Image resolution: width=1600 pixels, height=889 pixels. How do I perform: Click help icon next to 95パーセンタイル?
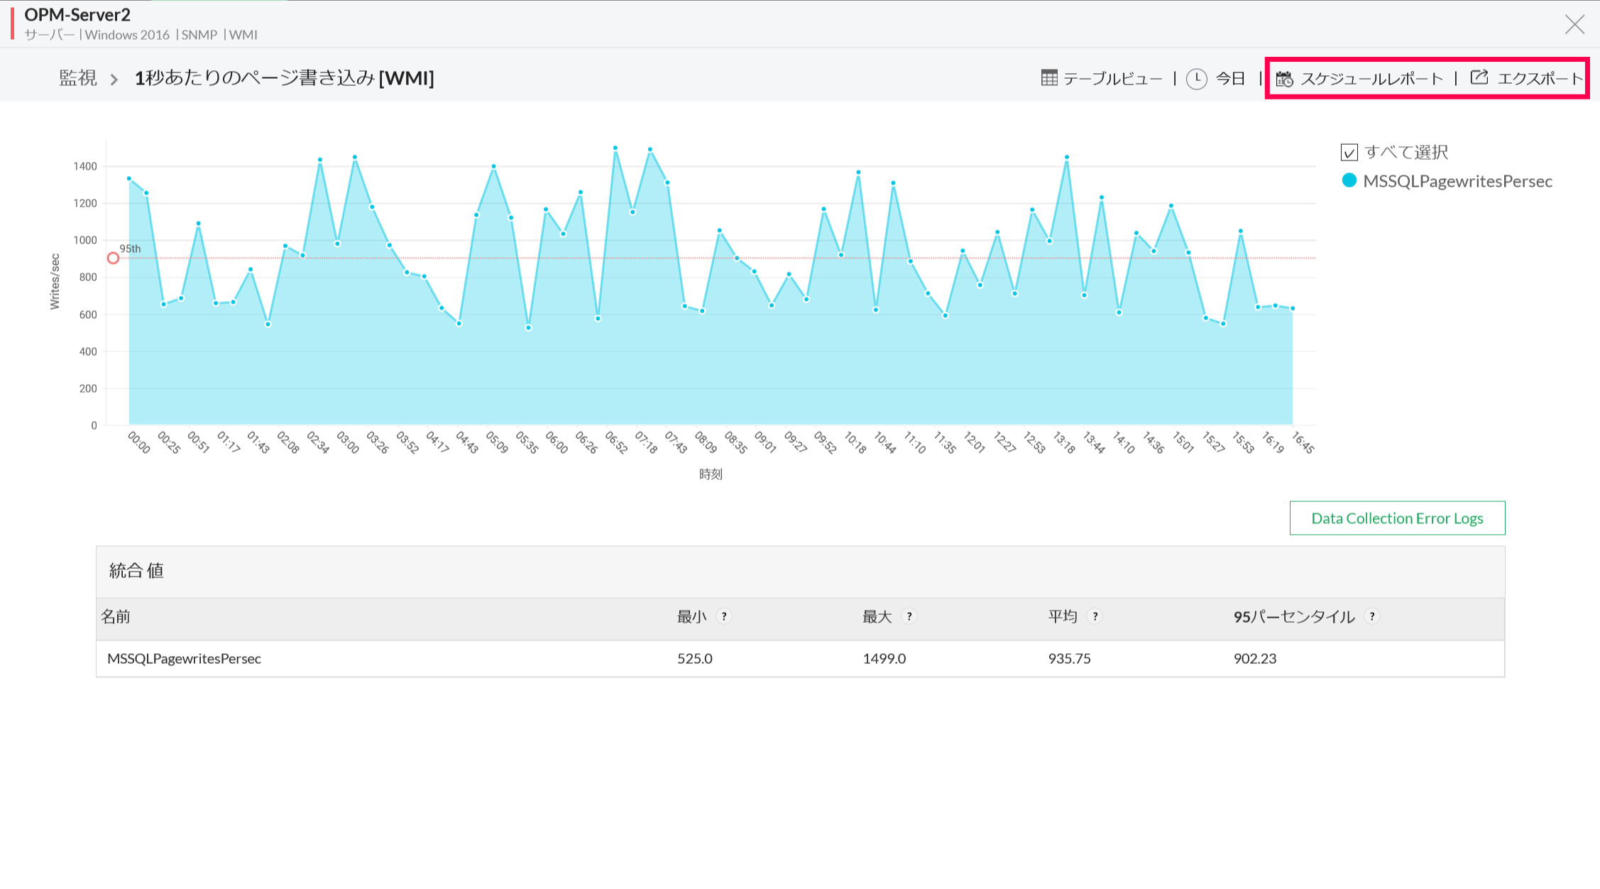point(1372,616)
